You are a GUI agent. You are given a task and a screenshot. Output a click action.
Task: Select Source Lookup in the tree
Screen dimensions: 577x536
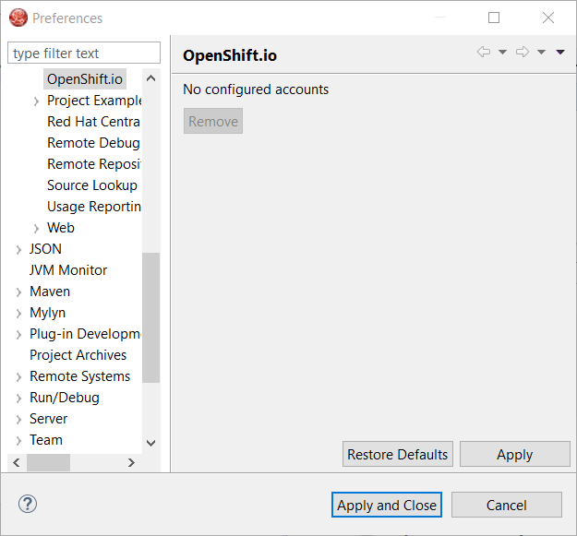coord(91,185)
